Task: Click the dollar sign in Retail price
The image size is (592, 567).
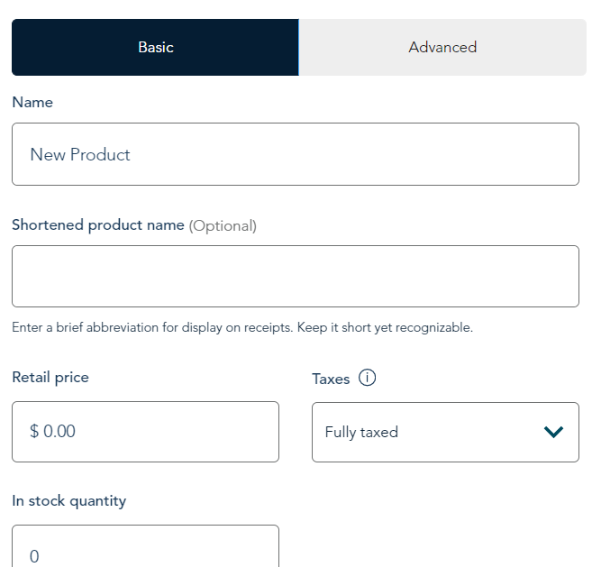Action: pyautogui.click(x=34, y=431)
